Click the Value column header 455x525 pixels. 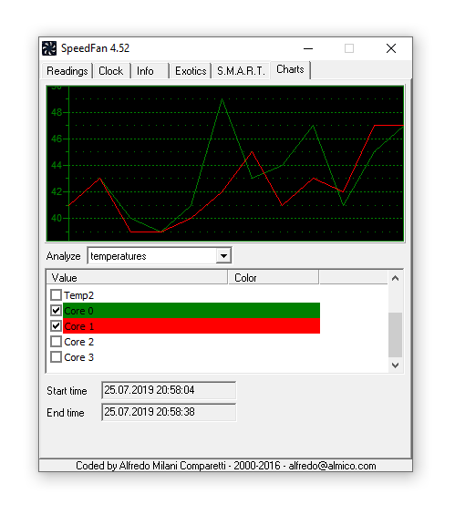coord(137,278)
